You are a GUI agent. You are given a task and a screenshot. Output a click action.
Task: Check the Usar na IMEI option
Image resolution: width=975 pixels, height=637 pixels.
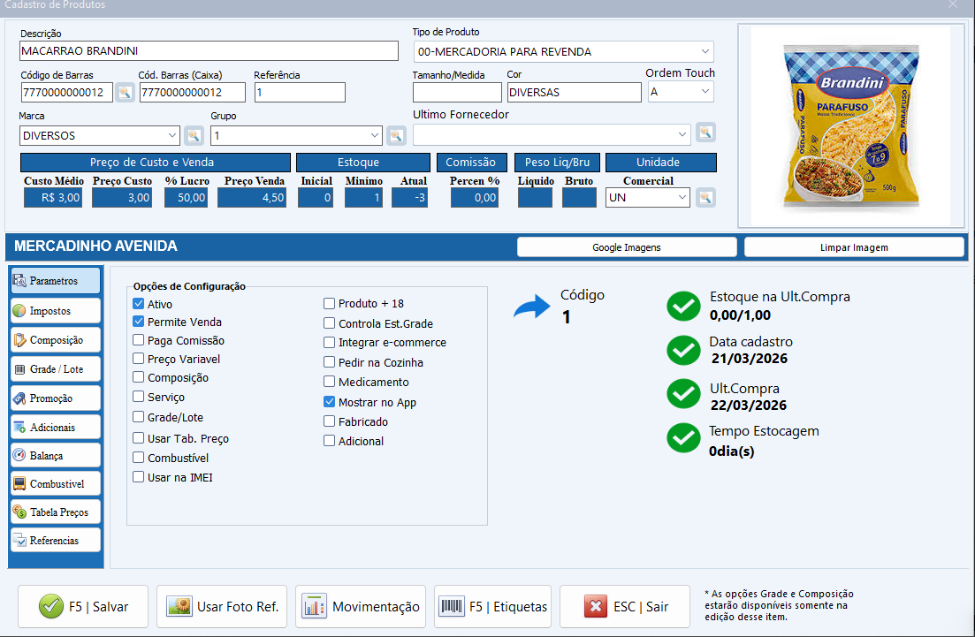tap(138, 477)
